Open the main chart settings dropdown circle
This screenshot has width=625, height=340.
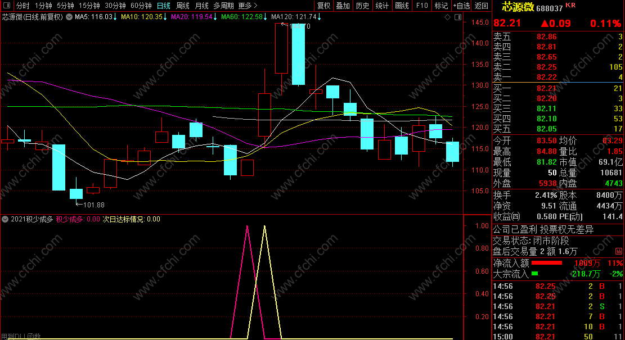[x=69, y=17]
